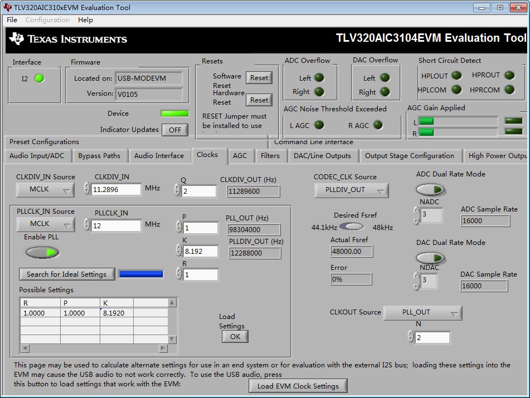530x398 pixels.
Task: Click the green Device status indicator
Action: tap(175, 114)
